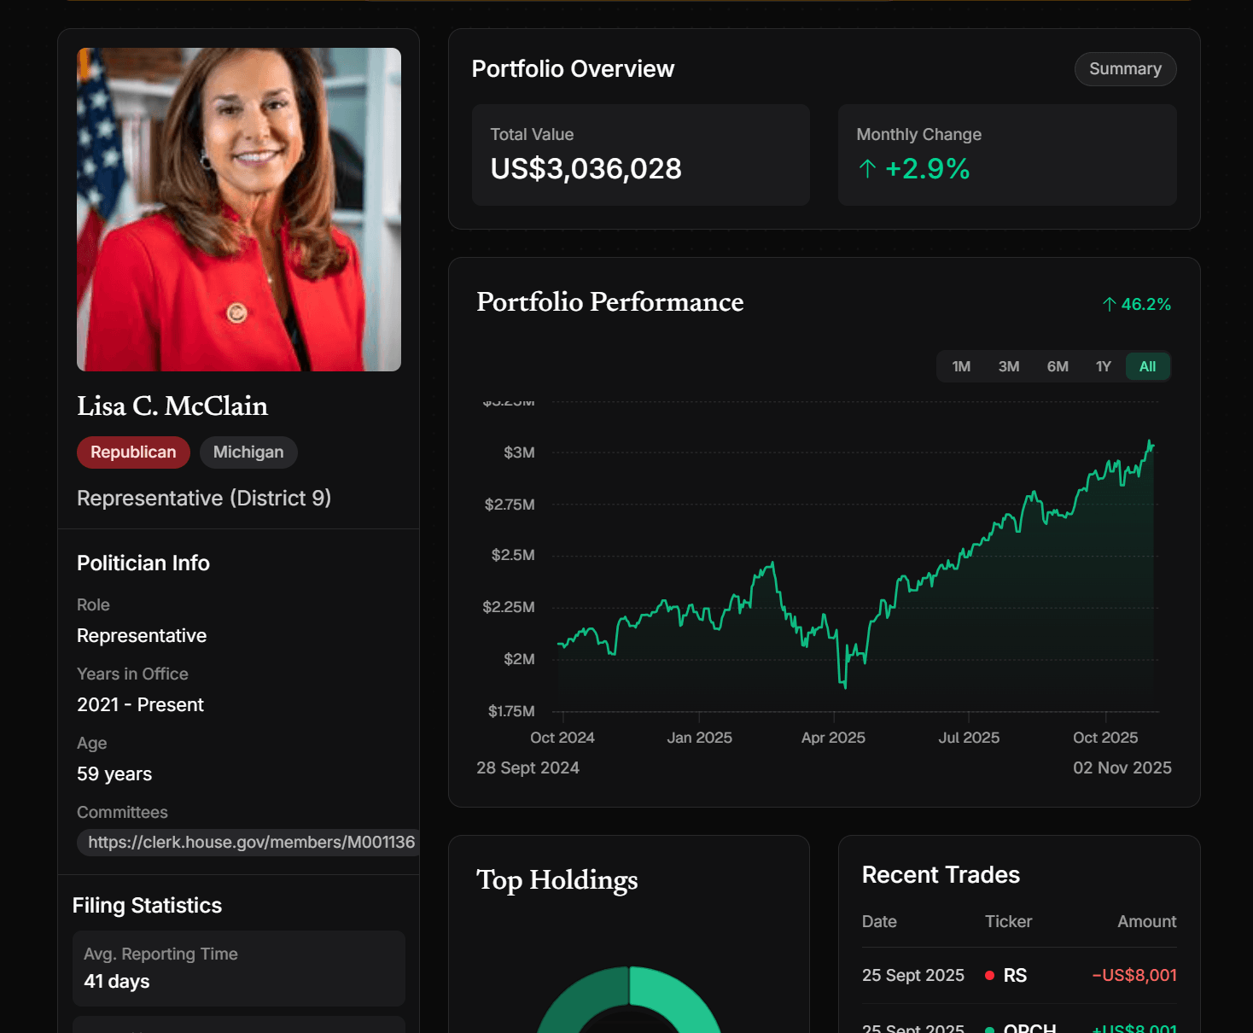1253x1033 pixels.
Task: Toggle the Michigan state badge
Action: [x=248, y=452]
